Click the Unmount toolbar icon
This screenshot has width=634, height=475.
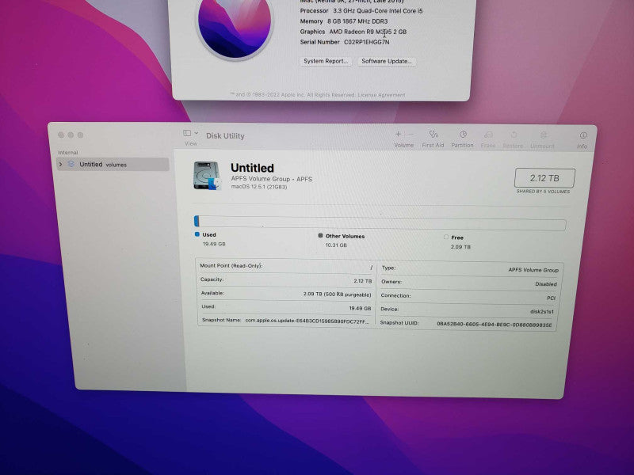(544, 135)
